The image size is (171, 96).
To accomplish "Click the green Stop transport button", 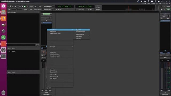I will [25, 6].
